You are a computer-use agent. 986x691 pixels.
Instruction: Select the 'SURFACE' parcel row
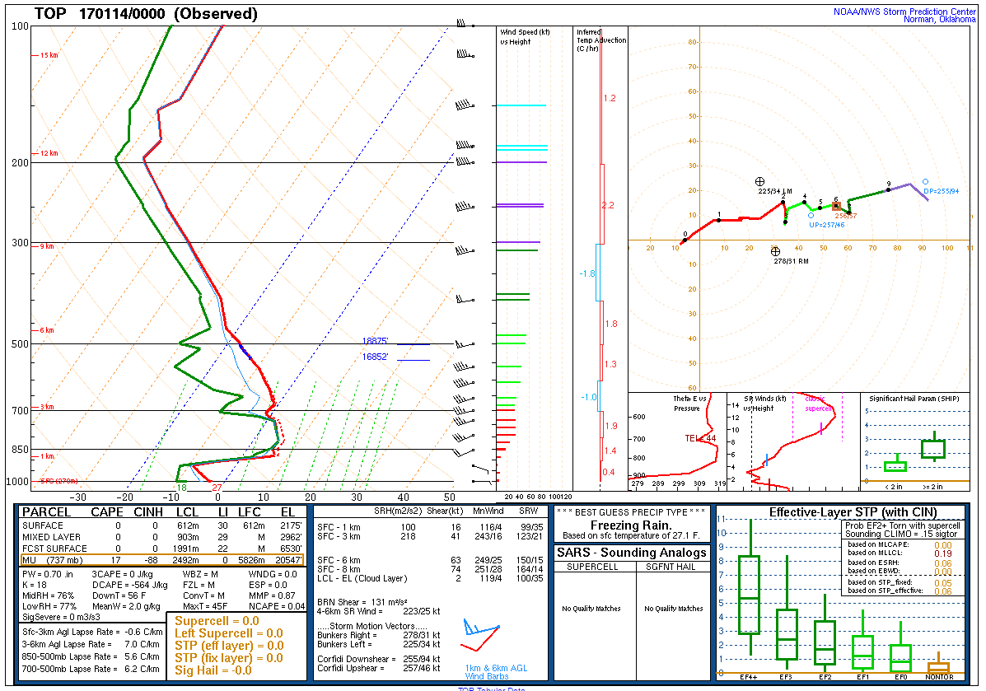[162, 525]
